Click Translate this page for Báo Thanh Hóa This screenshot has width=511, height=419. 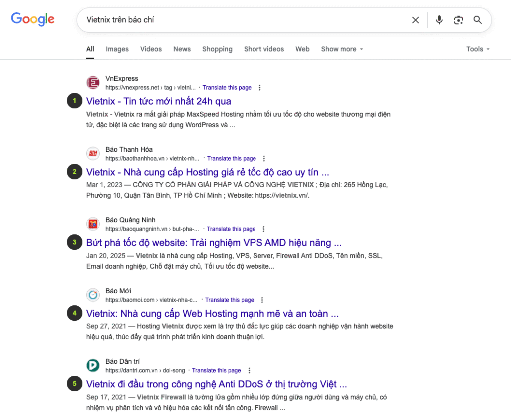tap(232, 159)
